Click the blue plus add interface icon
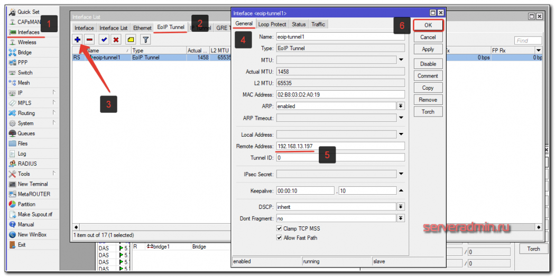Viewport: 555px width, 277px height. pyautogui.click(x=78, y=40)
